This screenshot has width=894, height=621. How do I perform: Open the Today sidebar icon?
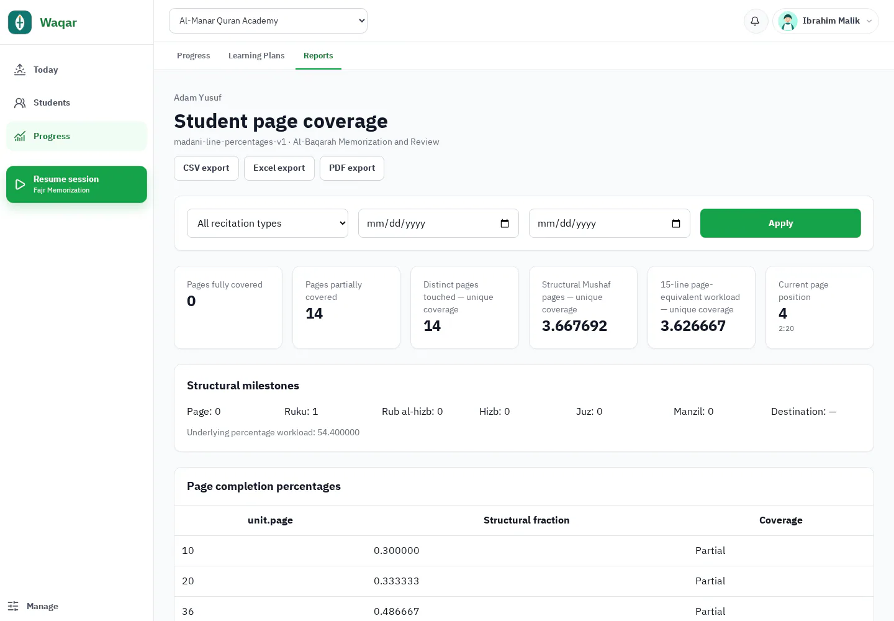(20, 70)
